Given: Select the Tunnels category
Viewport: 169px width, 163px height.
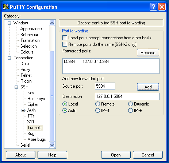Looking at the screenshot, I should pos(35,128).
